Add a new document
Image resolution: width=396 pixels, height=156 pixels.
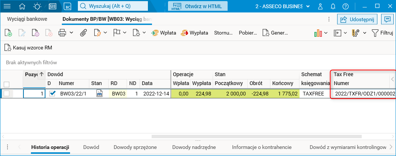pos(8,33)
